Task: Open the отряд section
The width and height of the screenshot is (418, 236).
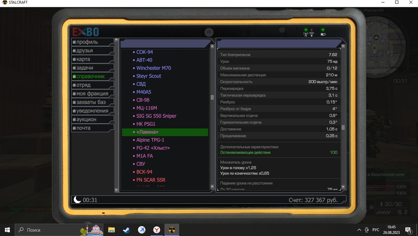Action: (93, 85)
